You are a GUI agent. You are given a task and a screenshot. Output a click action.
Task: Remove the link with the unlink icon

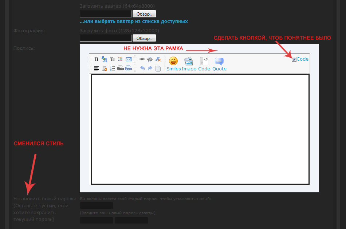[x=150, y=59]
